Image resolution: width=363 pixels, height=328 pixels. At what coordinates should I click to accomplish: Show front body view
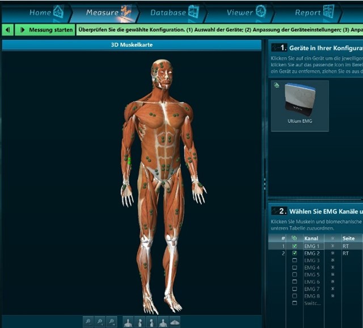pos(128,322)
